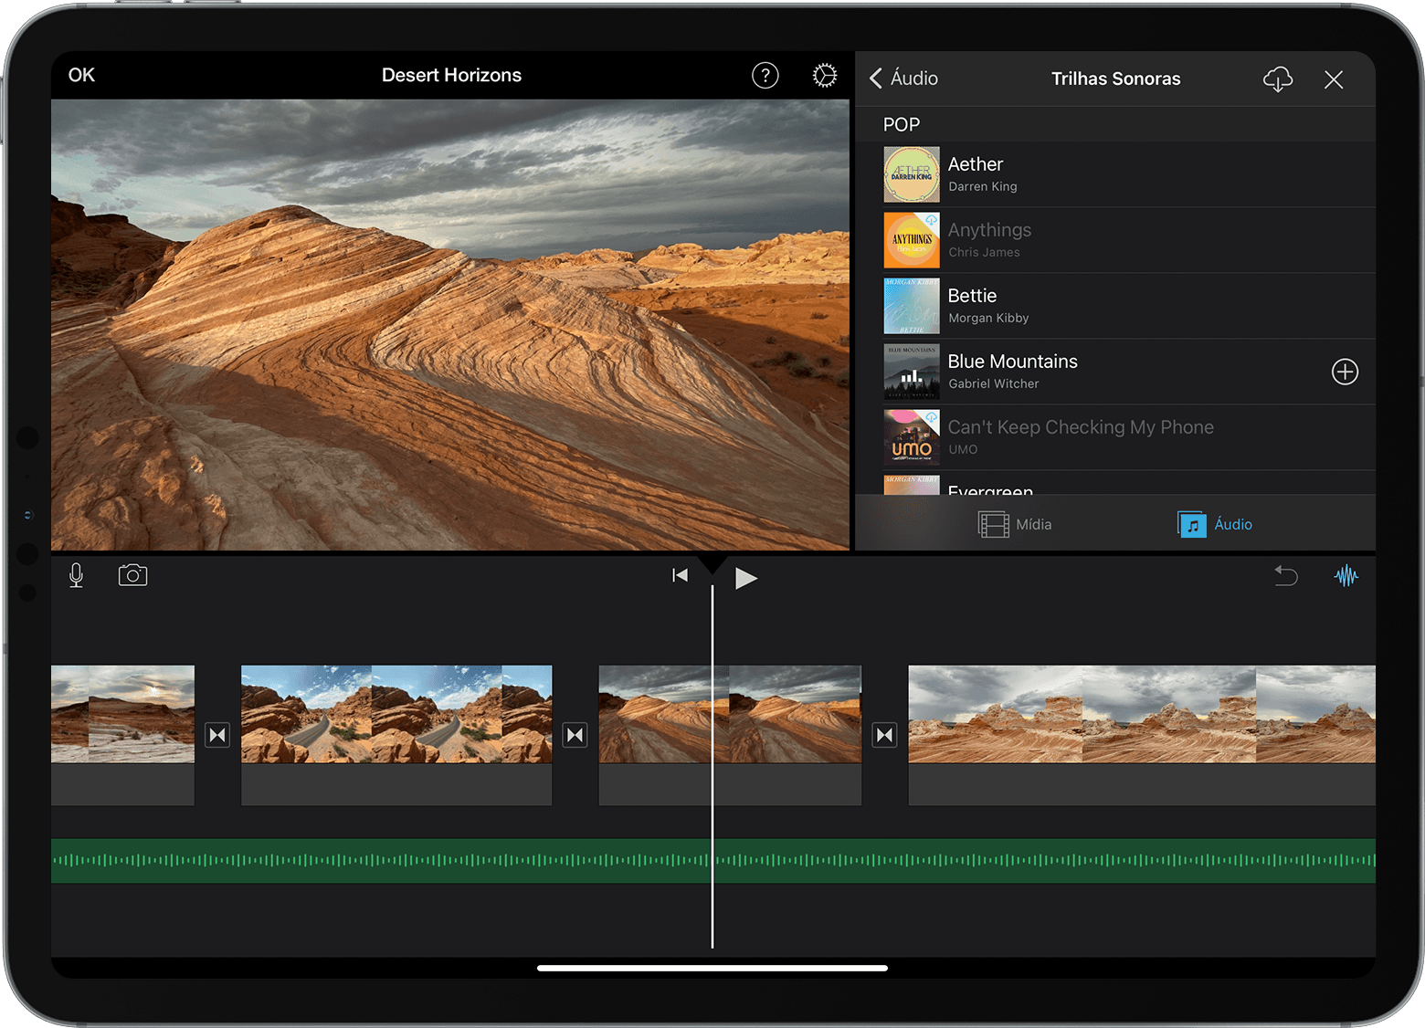Go back to Áudio using chevron

click(x=903, y=79)
